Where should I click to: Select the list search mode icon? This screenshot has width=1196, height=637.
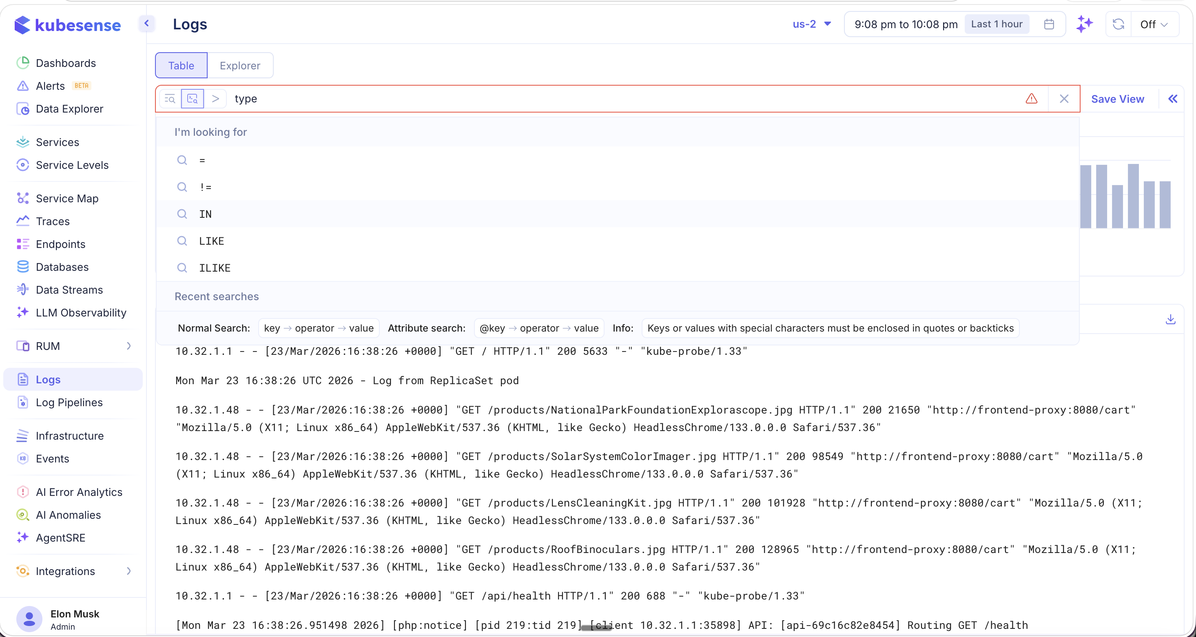(x=171, y=98)
